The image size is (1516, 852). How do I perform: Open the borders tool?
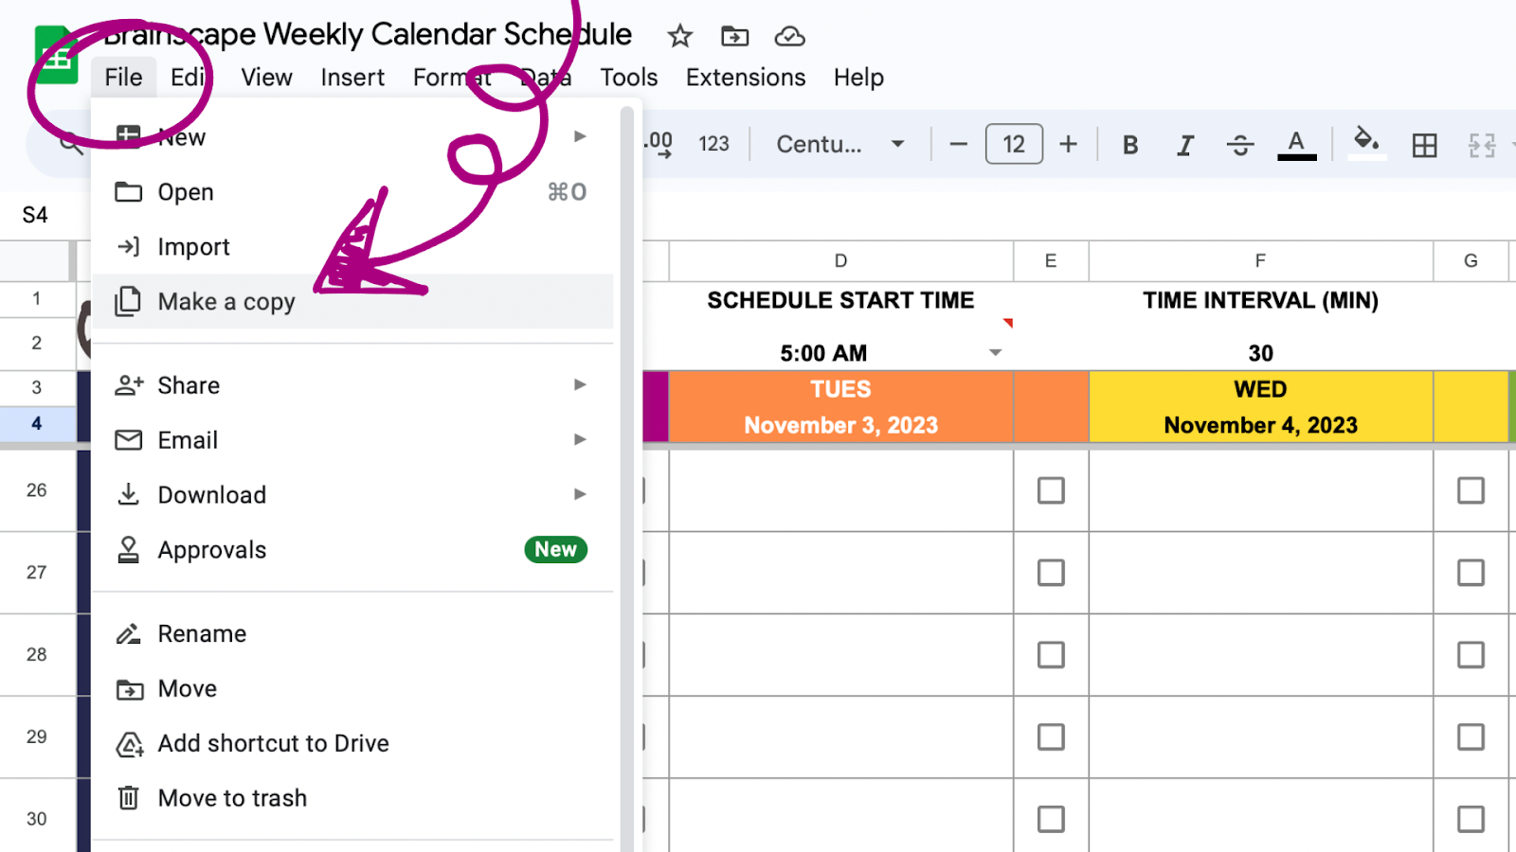(x=1424, y=144)
